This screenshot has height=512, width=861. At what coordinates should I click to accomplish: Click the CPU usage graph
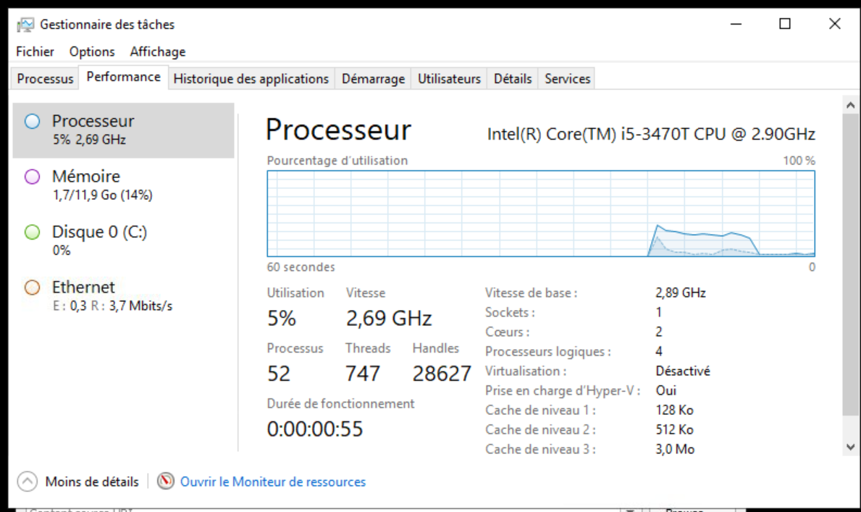(541, 214)
